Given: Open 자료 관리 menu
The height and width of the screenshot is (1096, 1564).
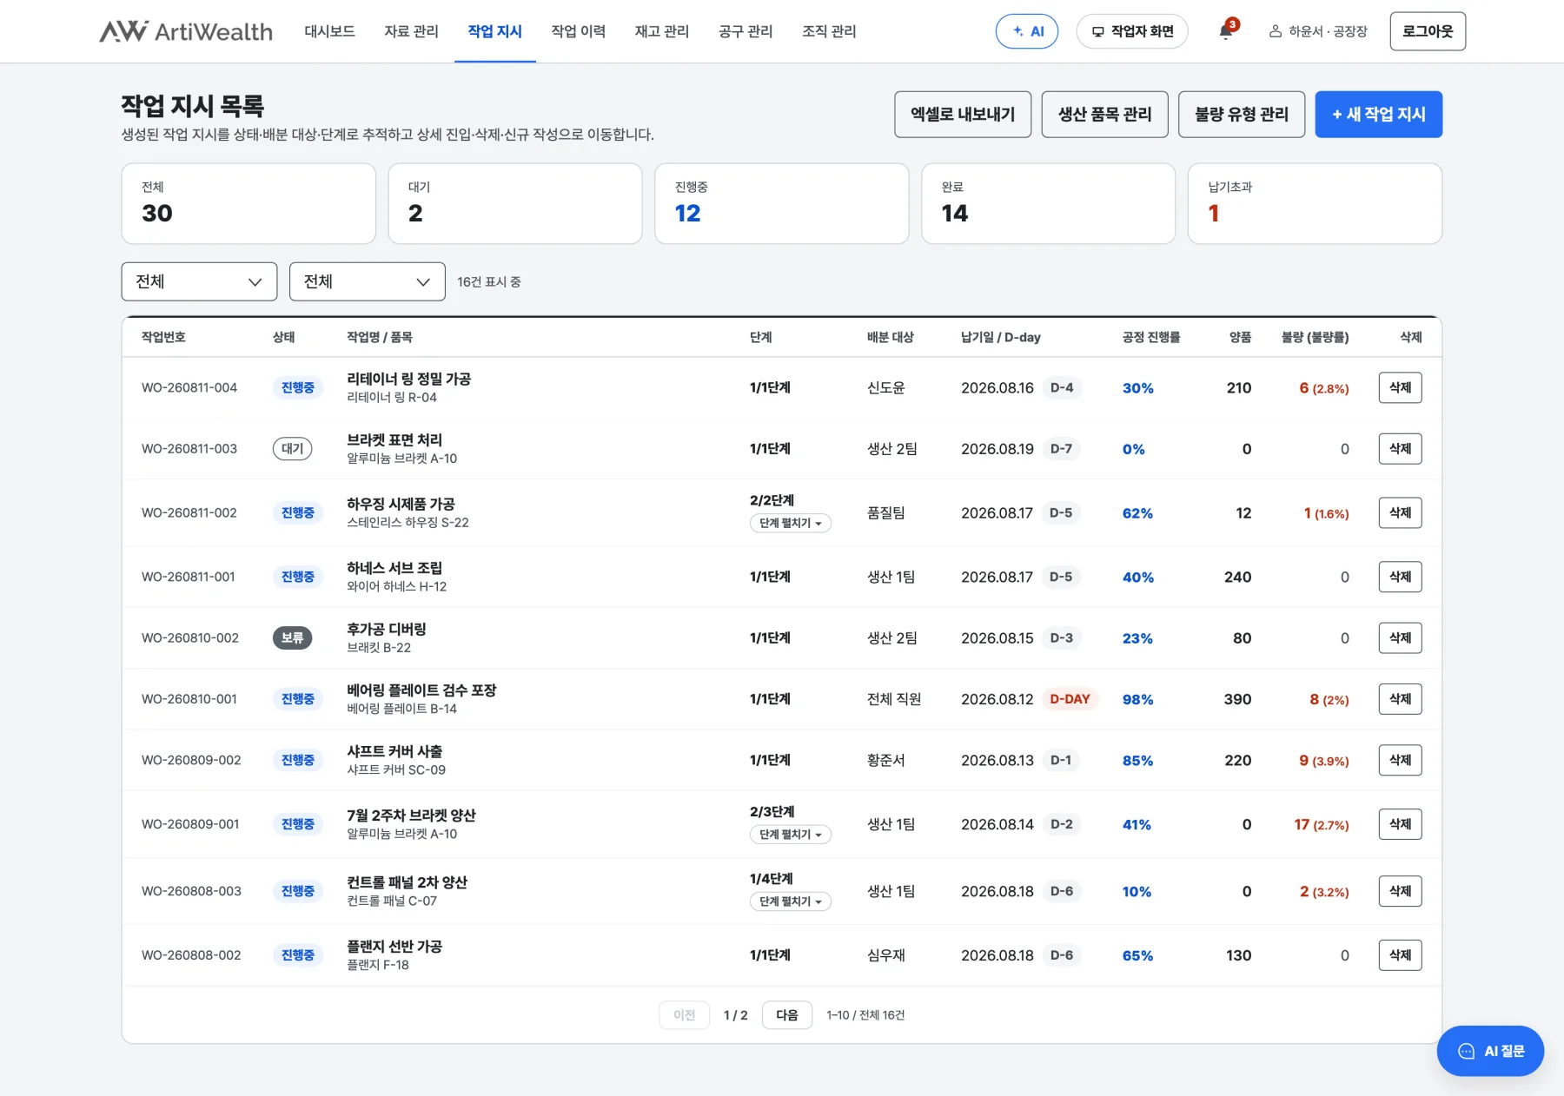Looking at the screenshot, I should [411, 31].
